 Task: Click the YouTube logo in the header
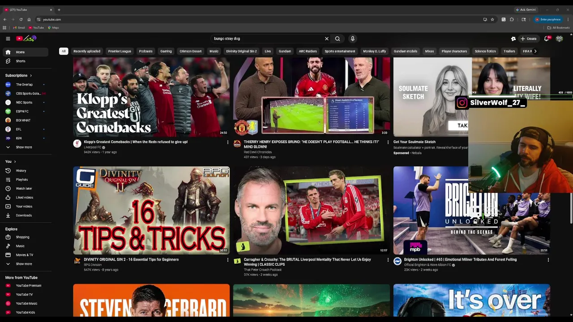[26, 39]
